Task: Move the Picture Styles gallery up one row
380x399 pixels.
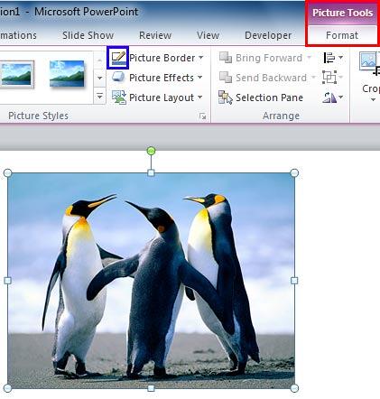Action: (99, 60)
